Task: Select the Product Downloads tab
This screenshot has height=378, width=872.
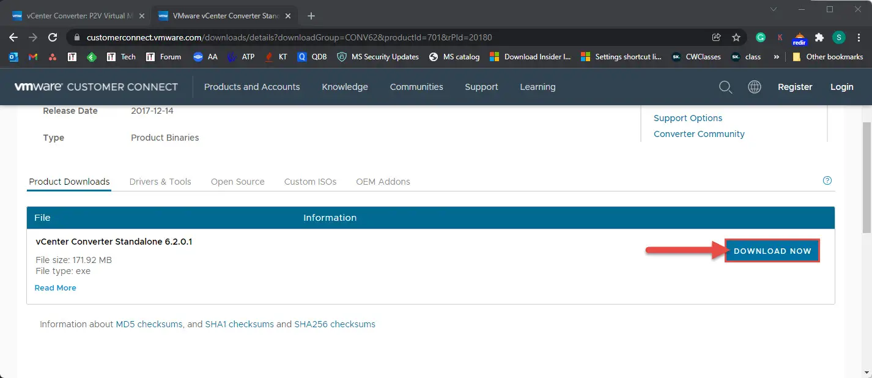Action: coord(69,182)
